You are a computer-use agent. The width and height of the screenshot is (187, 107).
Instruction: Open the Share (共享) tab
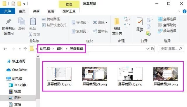[36, 11]
